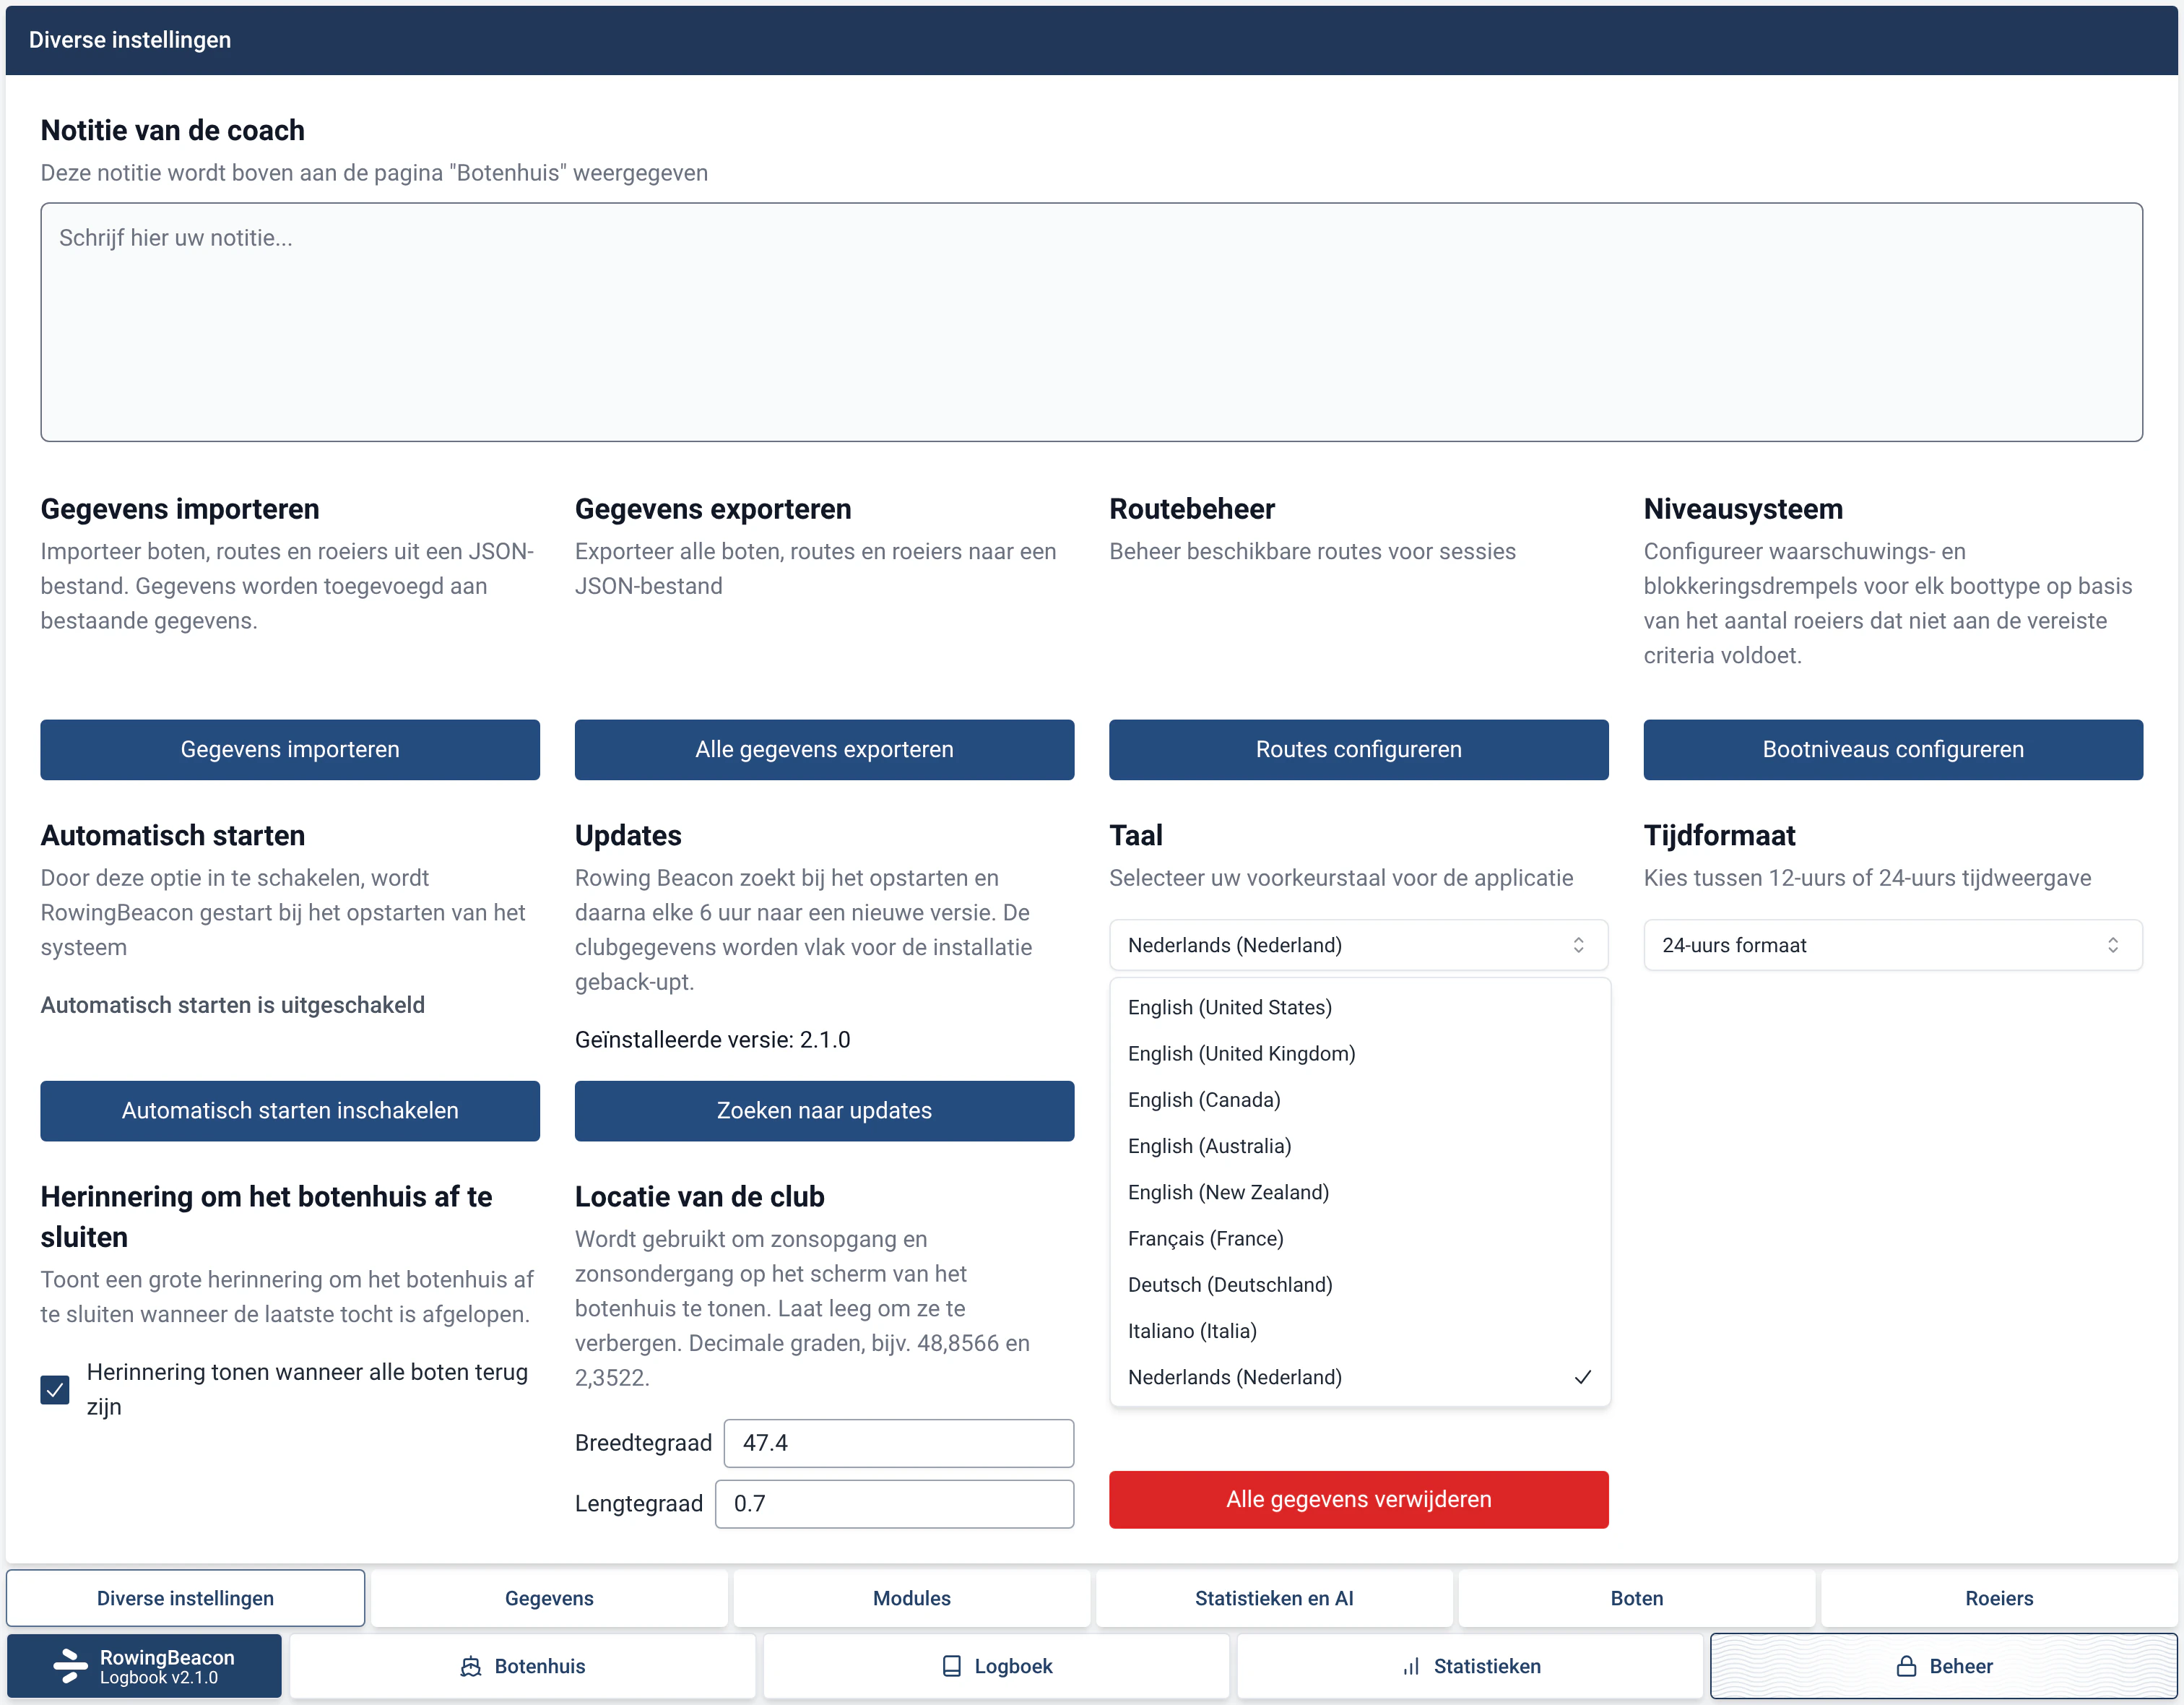Open the Taal language dropdown

1358,944
